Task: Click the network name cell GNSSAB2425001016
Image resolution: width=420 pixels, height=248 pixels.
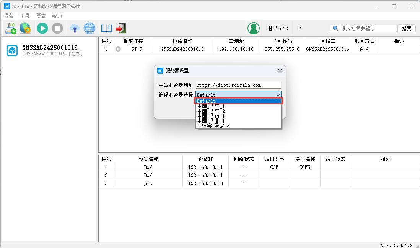Action: (182, 49)
